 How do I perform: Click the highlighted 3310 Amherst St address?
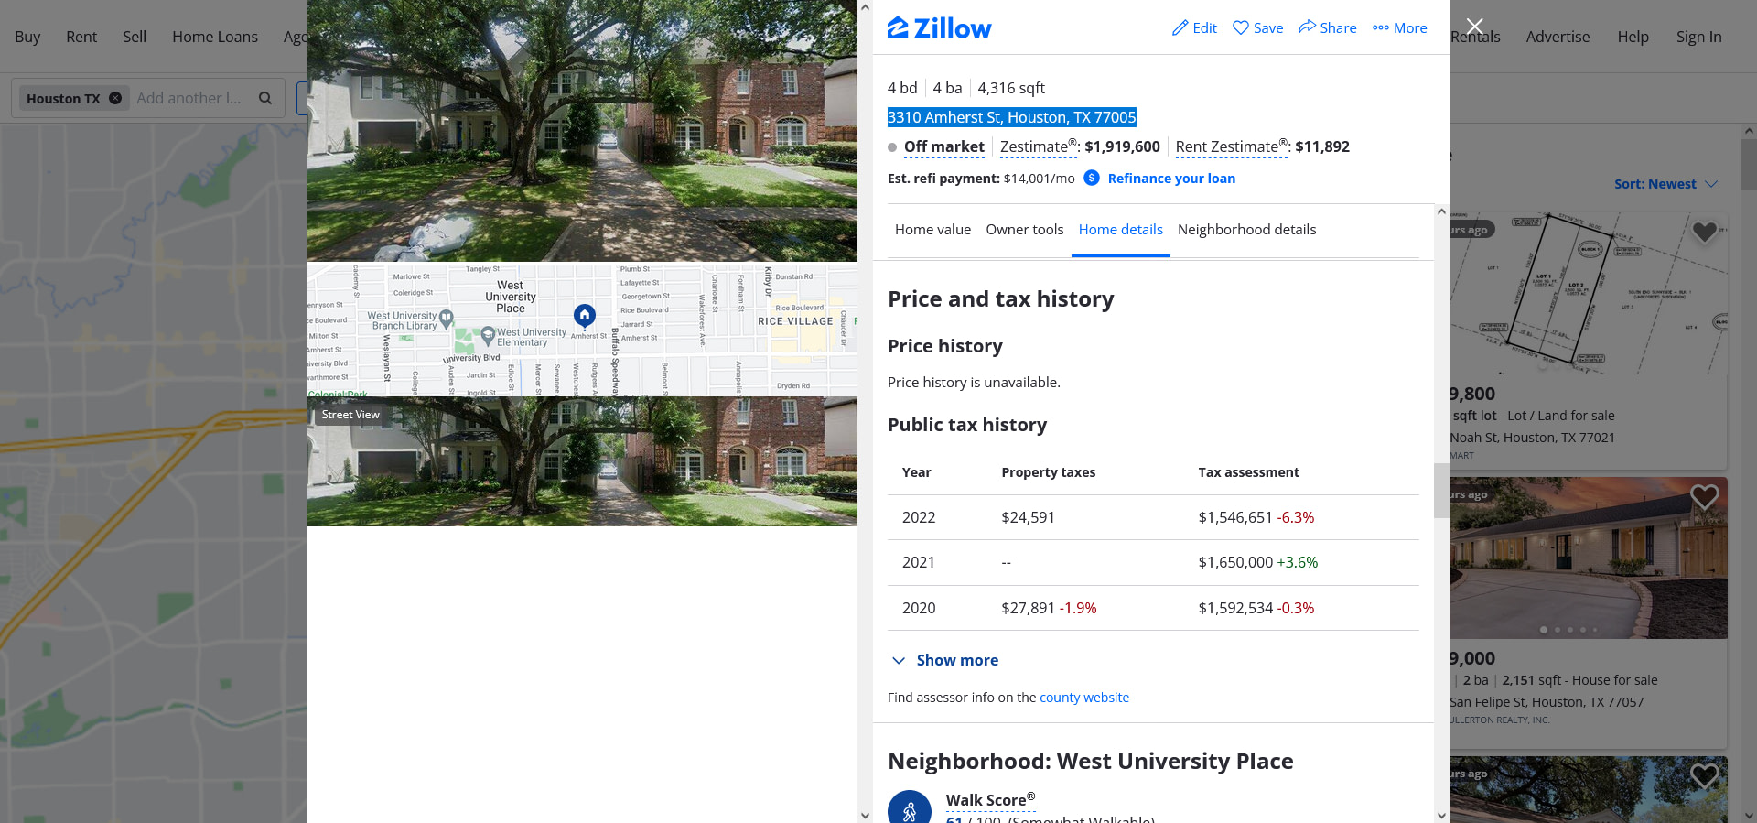coord(1011,117)
